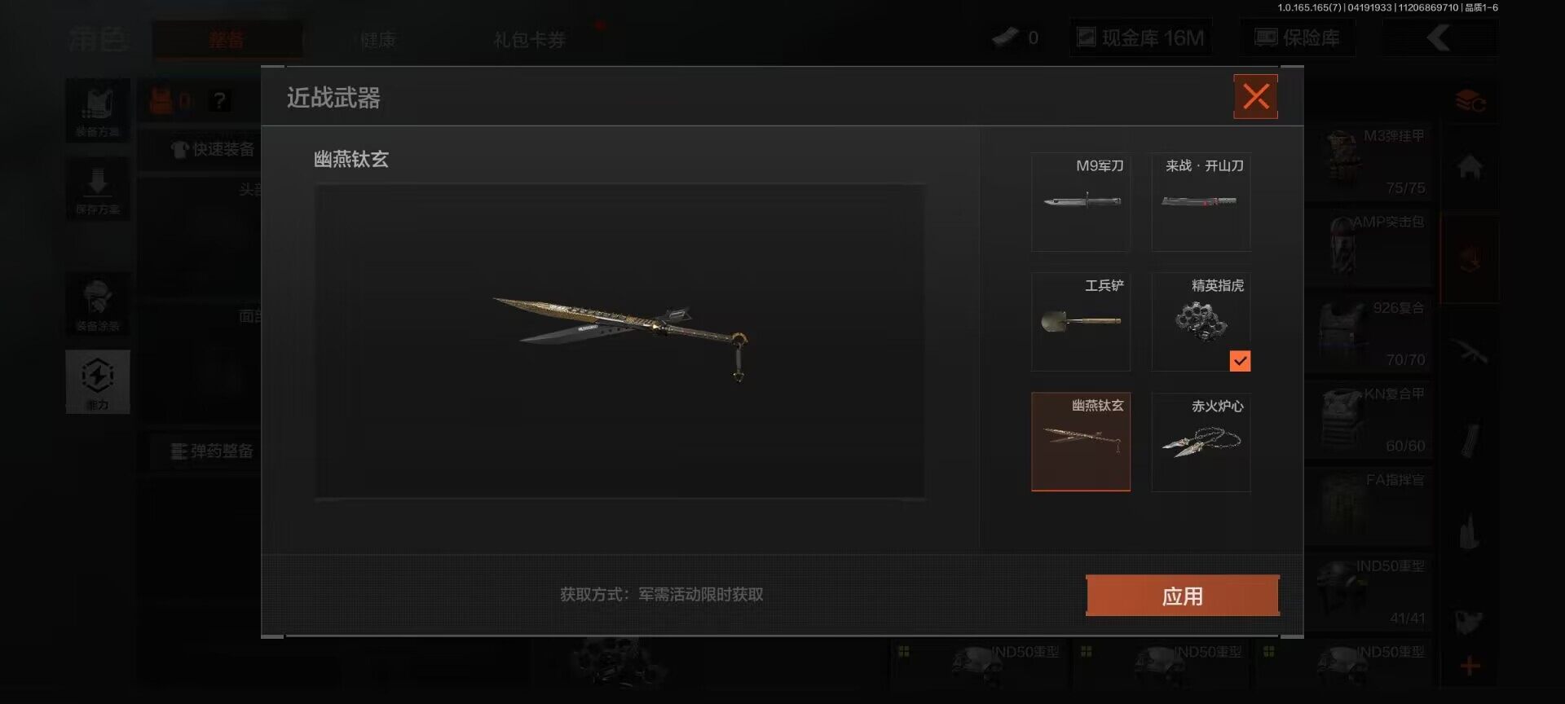Open the 装备方案 loadout icon
The image size is (1565, 704).
click(98, 110)
